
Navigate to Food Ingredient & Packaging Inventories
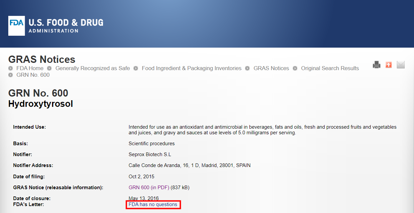click(x=191, y=68)
